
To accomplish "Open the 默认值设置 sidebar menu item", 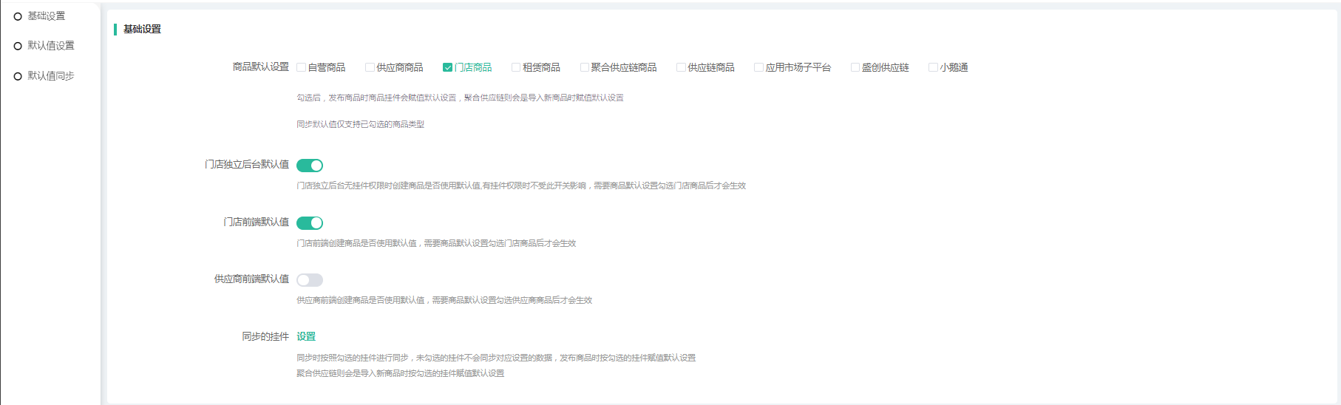I will pyautogui.click(x=50, y=46).
